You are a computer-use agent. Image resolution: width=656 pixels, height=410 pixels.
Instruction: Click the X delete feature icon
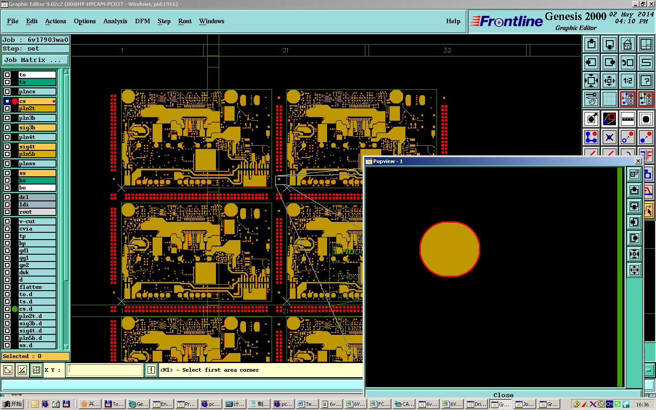click(x=610, y=137)
